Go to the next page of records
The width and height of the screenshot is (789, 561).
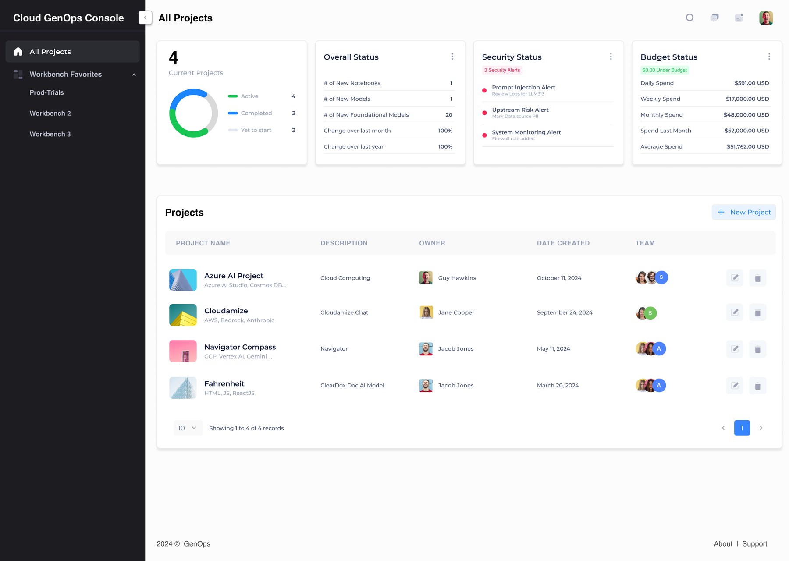761,428
